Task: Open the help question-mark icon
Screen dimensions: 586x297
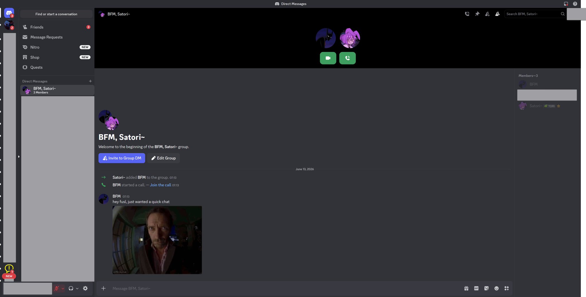Action: [x=575, y=4]
